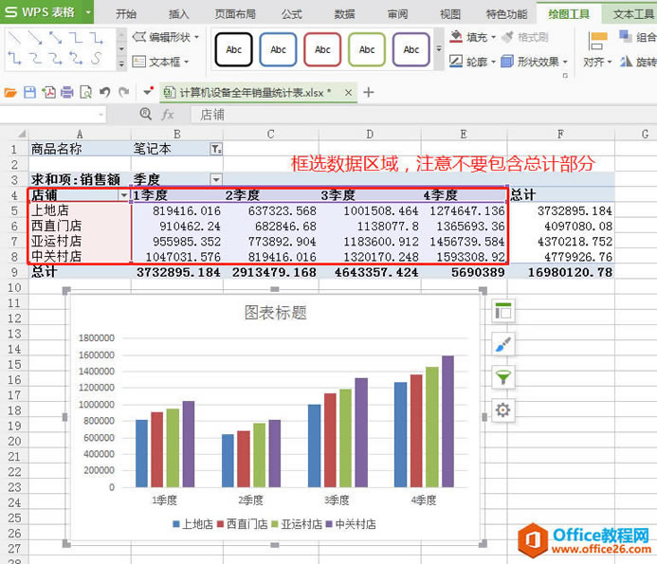Open the 填充 fill dropdown
This screenshot has width=657, height=564.
point(473,37)
